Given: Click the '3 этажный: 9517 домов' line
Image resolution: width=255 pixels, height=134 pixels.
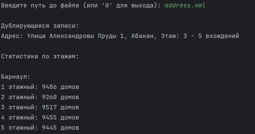Looking at the screenshot, I should click(40, 107).
